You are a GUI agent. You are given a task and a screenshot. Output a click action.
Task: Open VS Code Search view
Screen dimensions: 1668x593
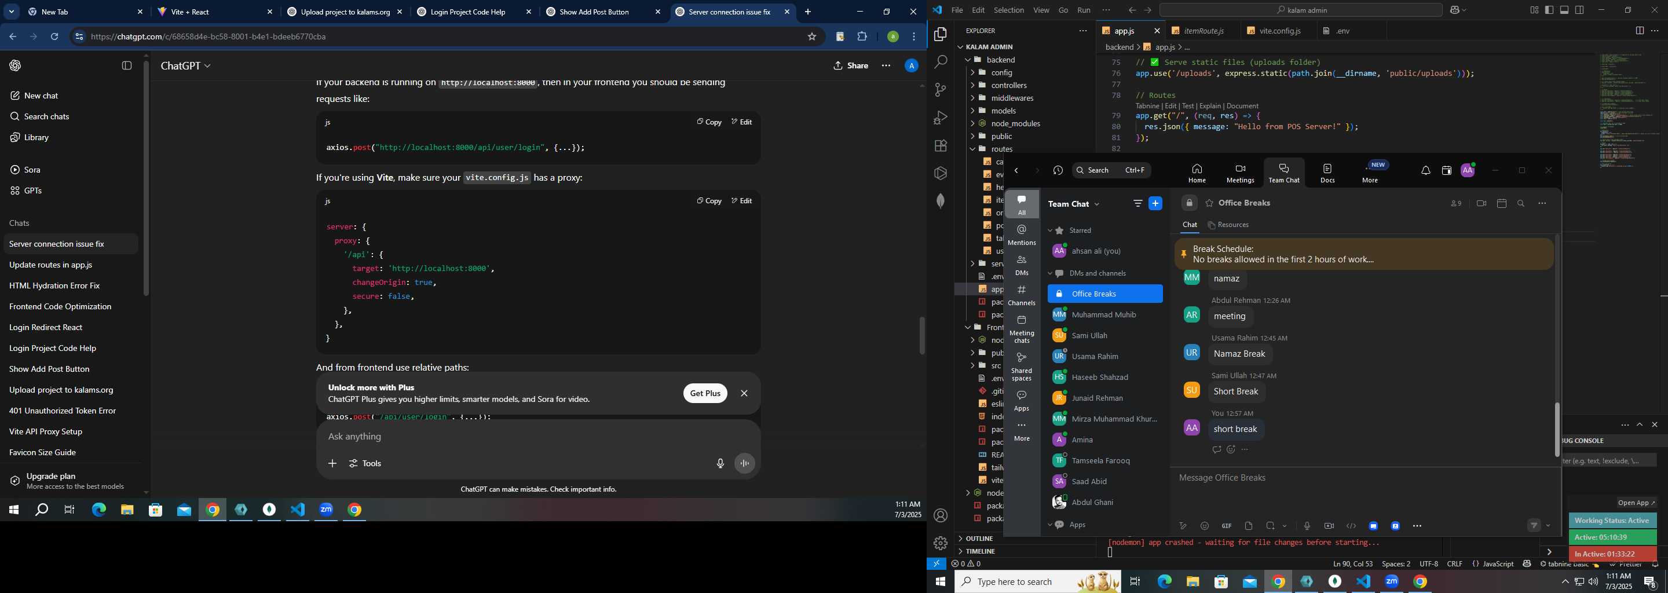click(x=941, y=61)
